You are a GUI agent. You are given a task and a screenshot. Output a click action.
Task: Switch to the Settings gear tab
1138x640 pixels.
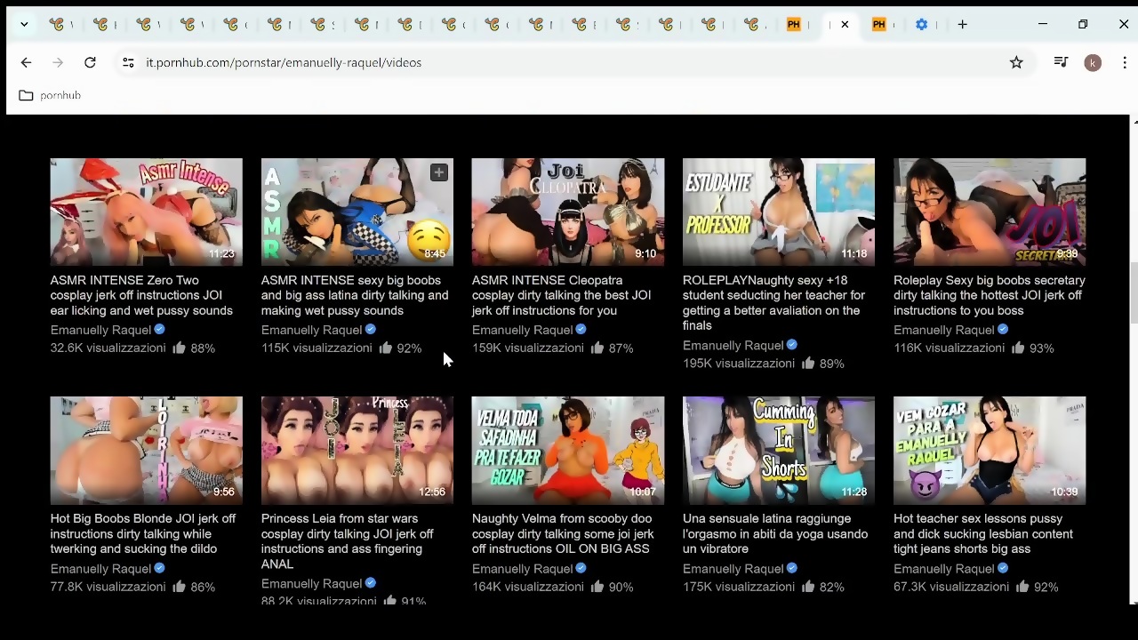point(921,25)
